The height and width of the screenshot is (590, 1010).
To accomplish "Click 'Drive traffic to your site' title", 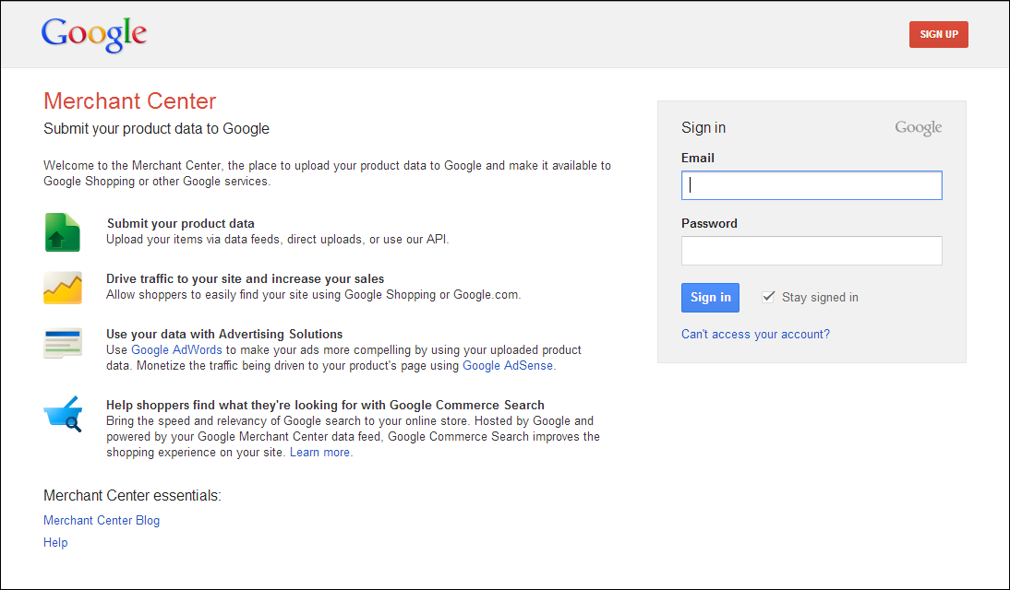I will pos(245,278).
